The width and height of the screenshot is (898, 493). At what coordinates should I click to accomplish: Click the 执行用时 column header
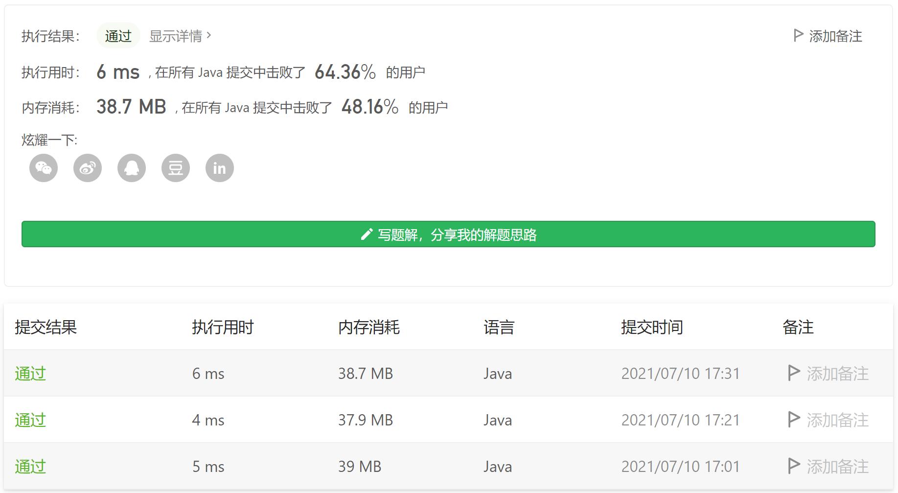click(x=223, y=327)
